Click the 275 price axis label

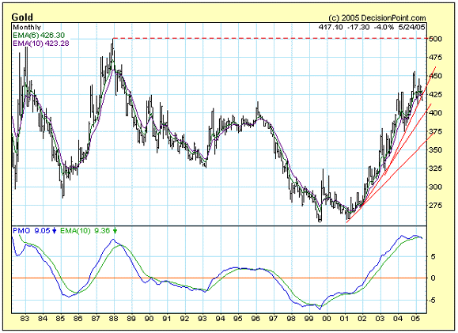[436, 206]
